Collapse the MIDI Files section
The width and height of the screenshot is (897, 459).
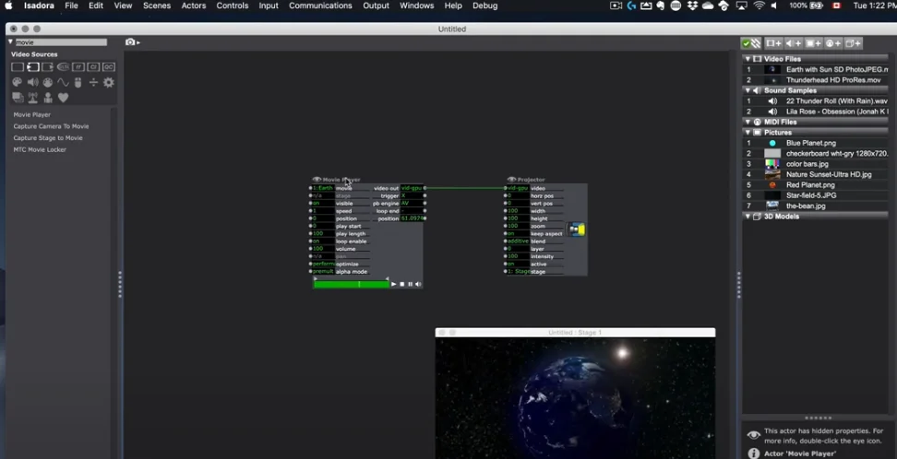click(747, 122)
